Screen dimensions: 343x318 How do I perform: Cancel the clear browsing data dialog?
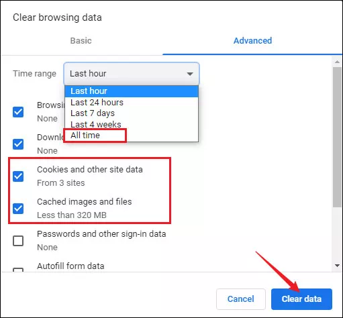[x=241, y=299]
